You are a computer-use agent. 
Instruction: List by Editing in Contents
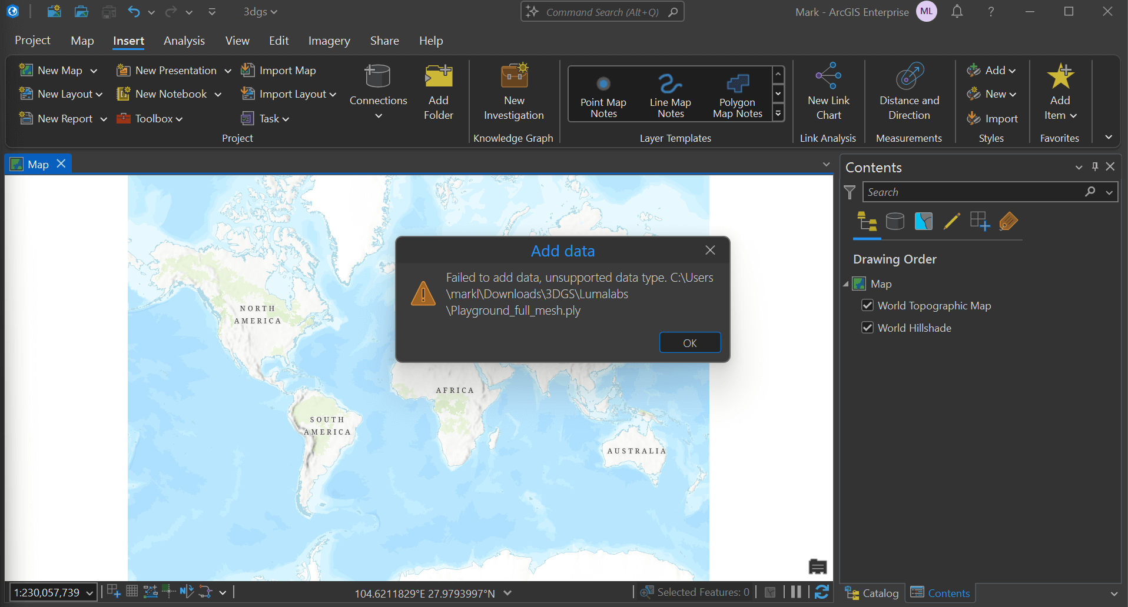coord(951,222)
